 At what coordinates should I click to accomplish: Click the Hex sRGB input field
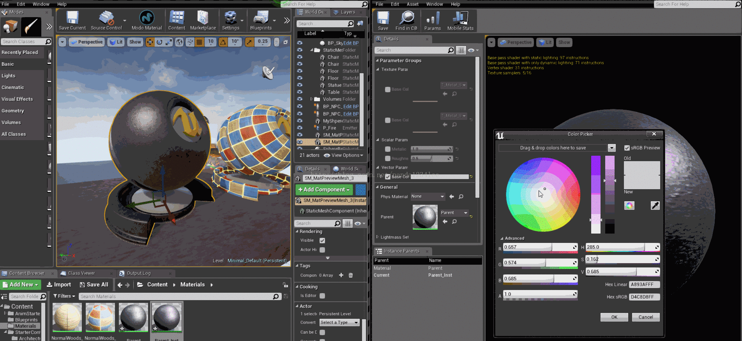point(645,297)
